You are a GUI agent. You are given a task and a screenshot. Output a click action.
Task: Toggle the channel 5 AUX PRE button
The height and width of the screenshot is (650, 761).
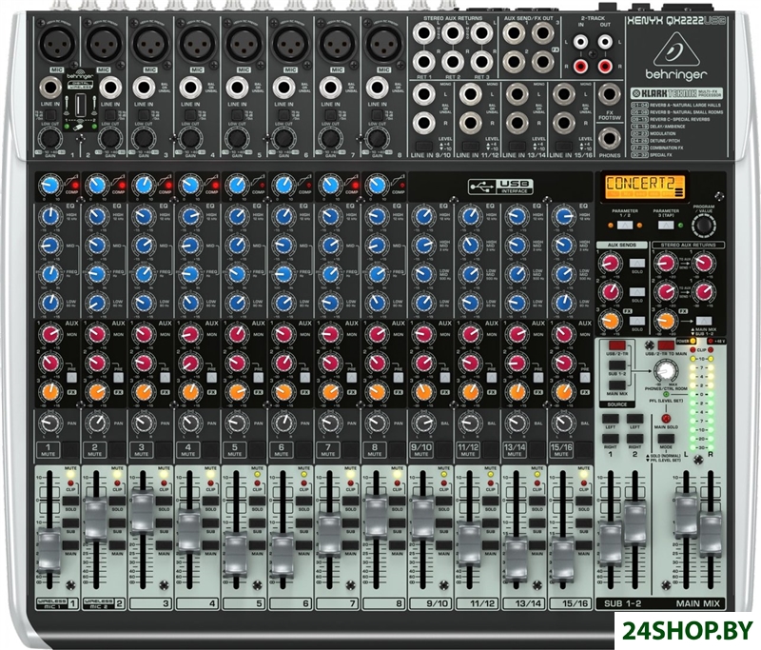pos(258,377)
